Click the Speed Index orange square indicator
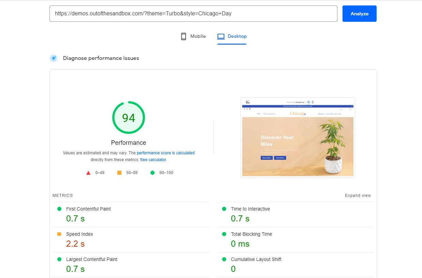 [59, 234]
